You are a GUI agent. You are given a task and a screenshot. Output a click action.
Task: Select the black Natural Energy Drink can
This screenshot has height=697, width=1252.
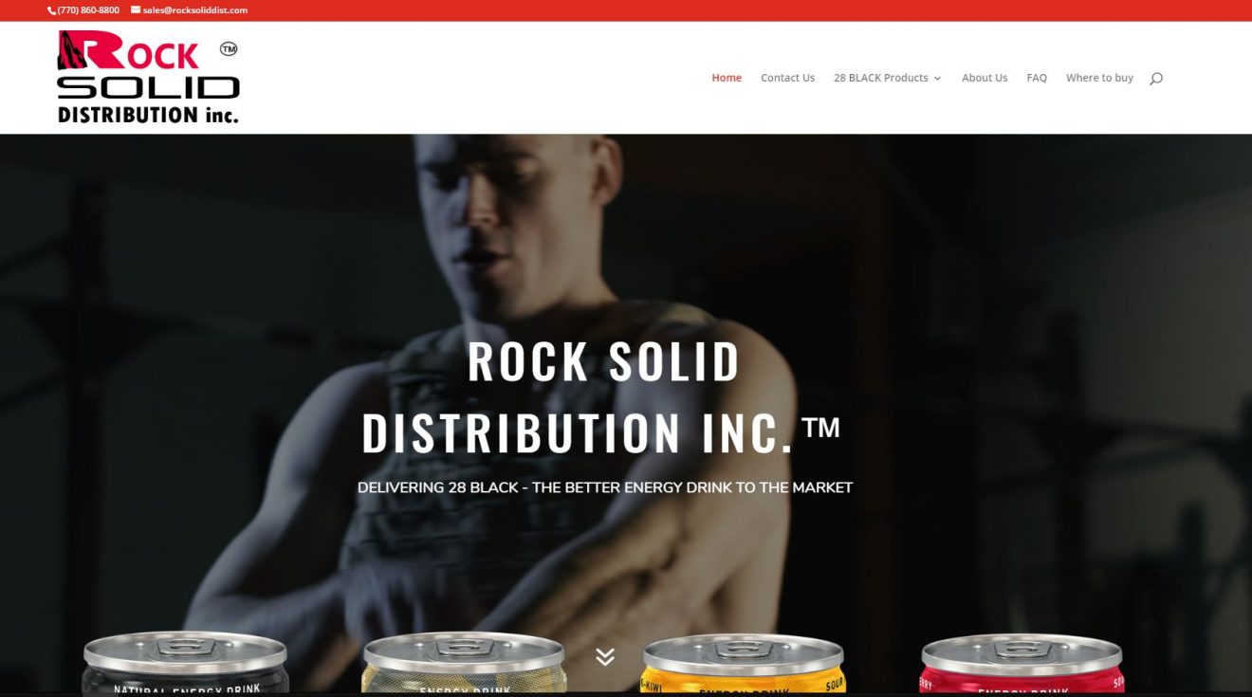185,664
